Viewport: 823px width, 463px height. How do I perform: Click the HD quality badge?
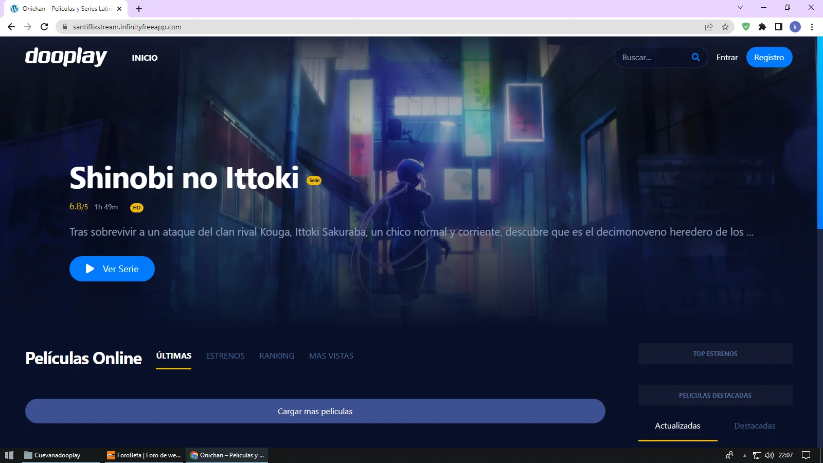(x=136, y=207)
